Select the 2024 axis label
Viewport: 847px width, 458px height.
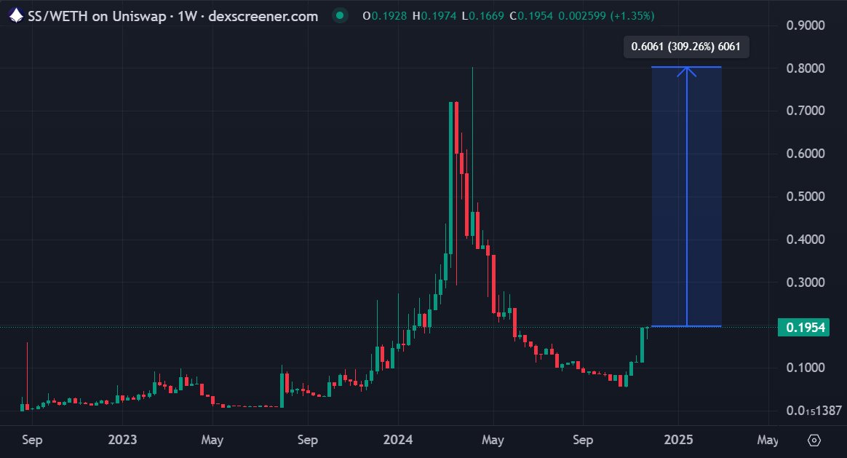pyautogui.click(x=399, y=440)
